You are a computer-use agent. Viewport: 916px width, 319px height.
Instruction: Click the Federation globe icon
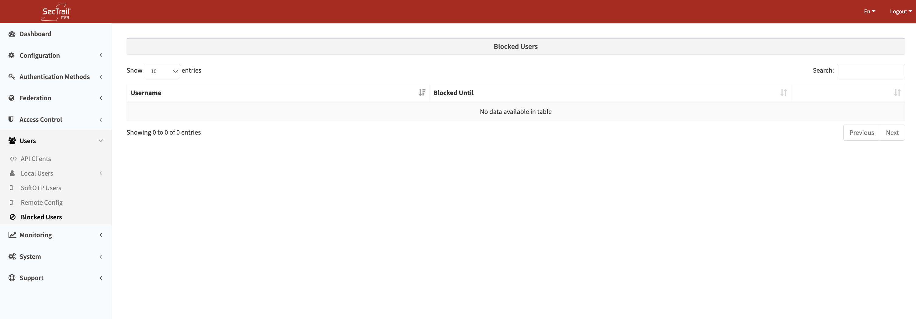click(x=12, y=98)
